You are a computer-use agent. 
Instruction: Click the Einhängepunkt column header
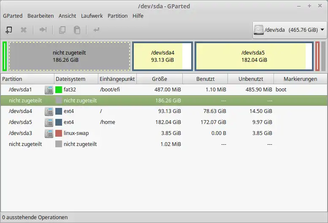point(117,79)
